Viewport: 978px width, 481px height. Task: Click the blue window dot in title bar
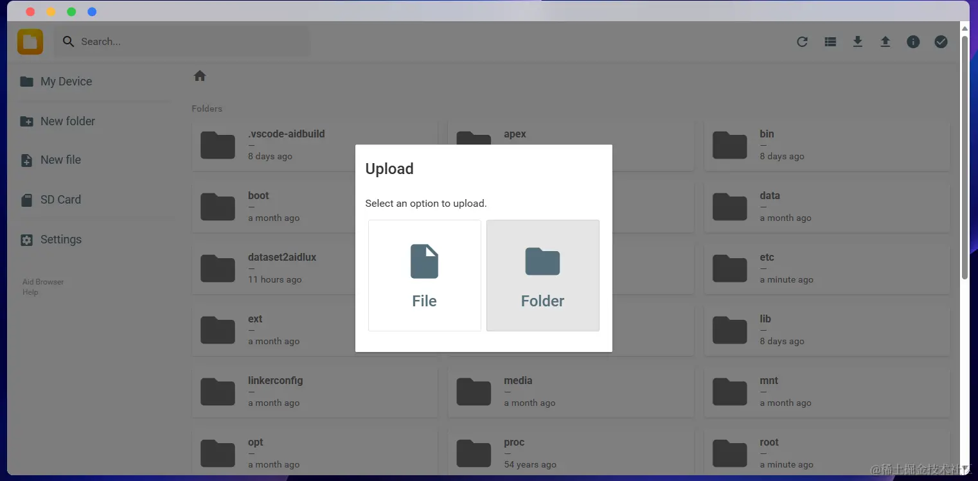(x=92, y=12)
